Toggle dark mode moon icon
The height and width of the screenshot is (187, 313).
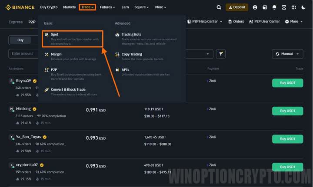point(303,7)
